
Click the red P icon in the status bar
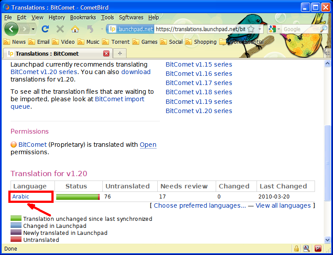(318, 249)
